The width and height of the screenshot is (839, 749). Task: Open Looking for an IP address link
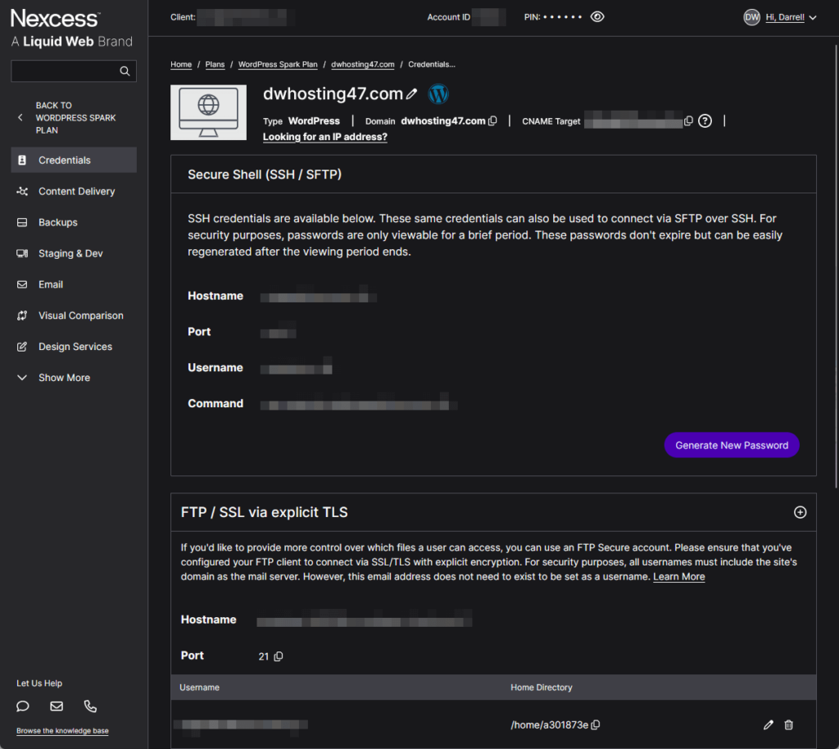click(324, 137)
